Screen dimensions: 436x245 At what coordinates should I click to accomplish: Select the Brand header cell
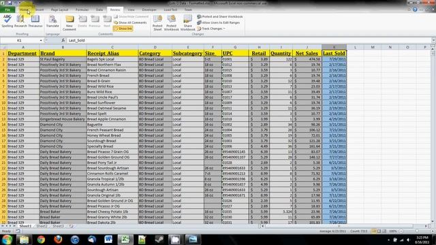tap(63, 53)
